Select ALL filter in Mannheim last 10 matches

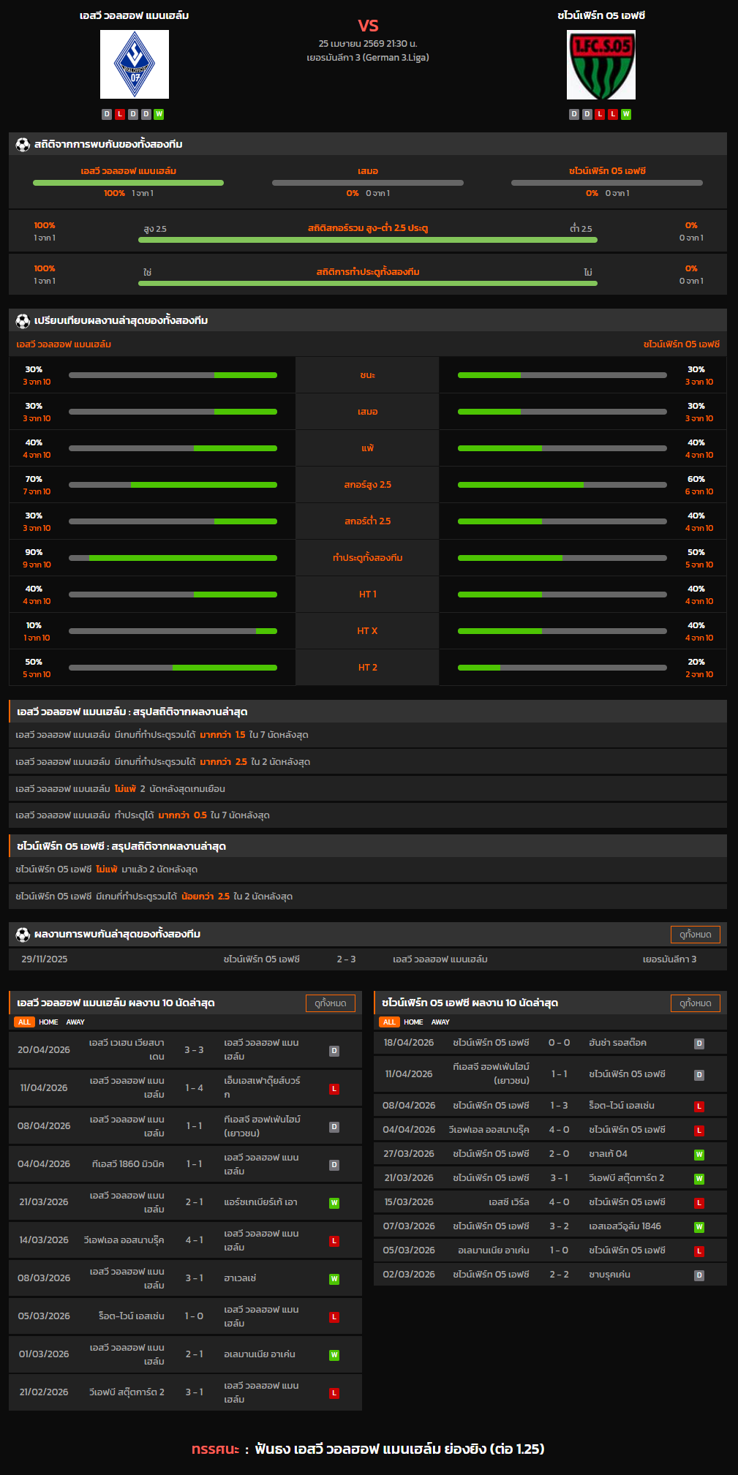[24, 1022]
